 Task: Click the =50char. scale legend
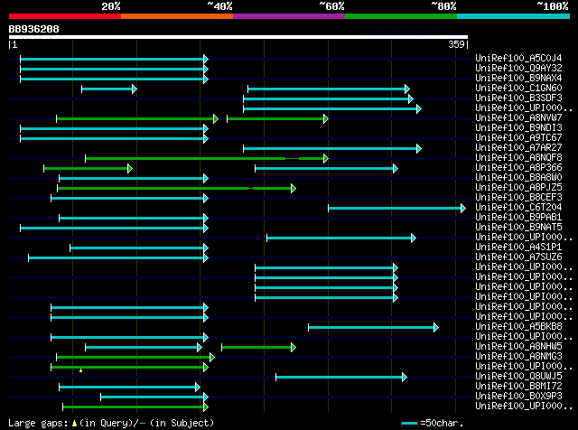click(433, 423)
